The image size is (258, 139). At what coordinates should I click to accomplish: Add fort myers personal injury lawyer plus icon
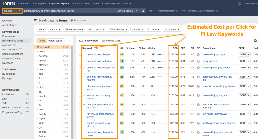pos(84,114)
